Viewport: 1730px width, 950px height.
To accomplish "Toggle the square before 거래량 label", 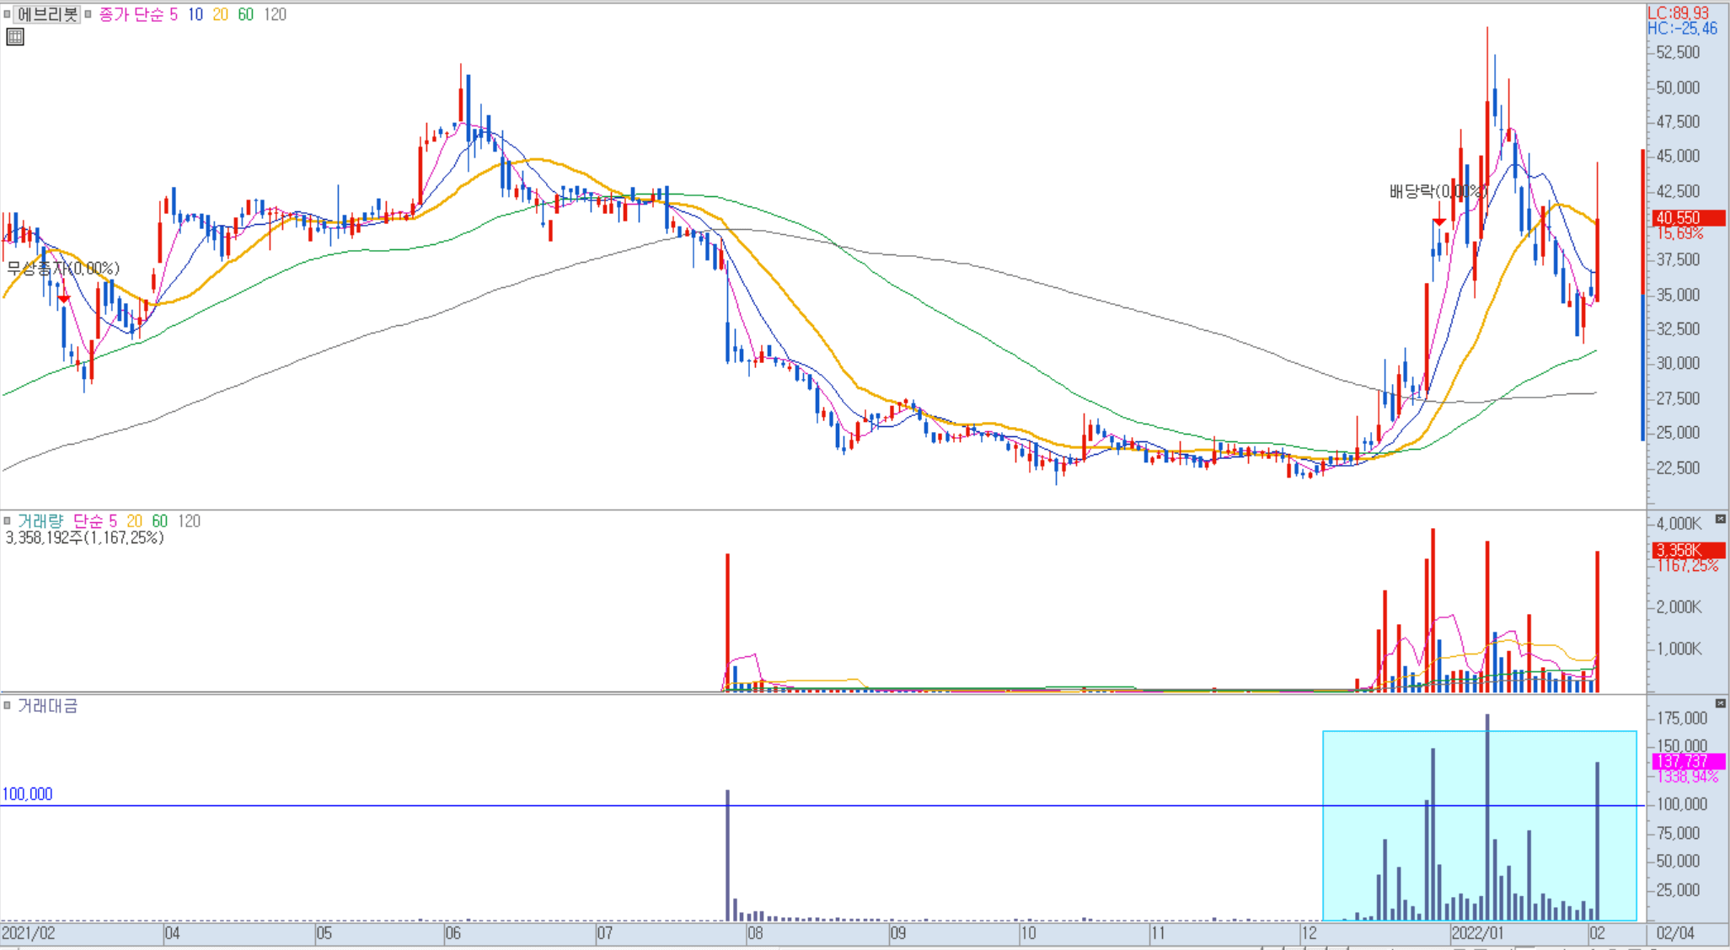I will click(7, 521).
